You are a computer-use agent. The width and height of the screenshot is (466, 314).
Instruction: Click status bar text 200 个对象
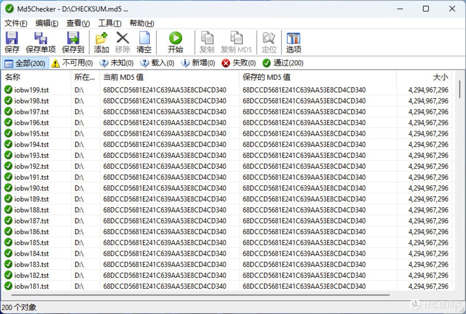[19, 307]
